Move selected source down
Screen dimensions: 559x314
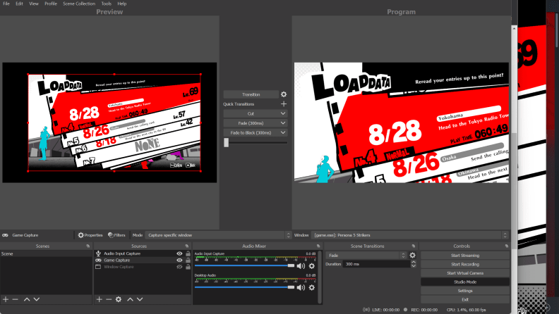(140, 299)
